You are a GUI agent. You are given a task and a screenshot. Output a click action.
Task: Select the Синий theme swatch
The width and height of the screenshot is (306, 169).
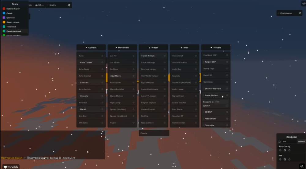point(4,13)
